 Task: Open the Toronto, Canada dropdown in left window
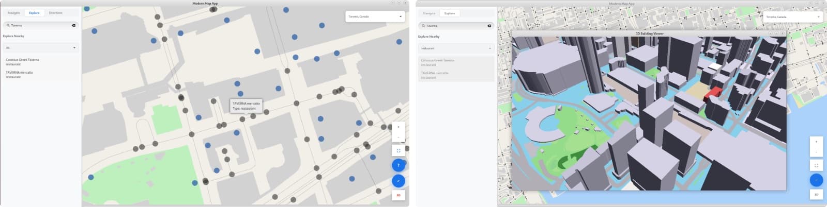pos(375,16)
